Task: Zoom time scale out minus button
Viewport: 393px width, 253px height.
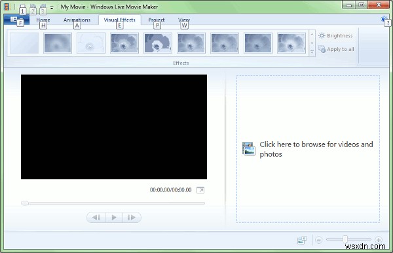Action: [318, 240]
